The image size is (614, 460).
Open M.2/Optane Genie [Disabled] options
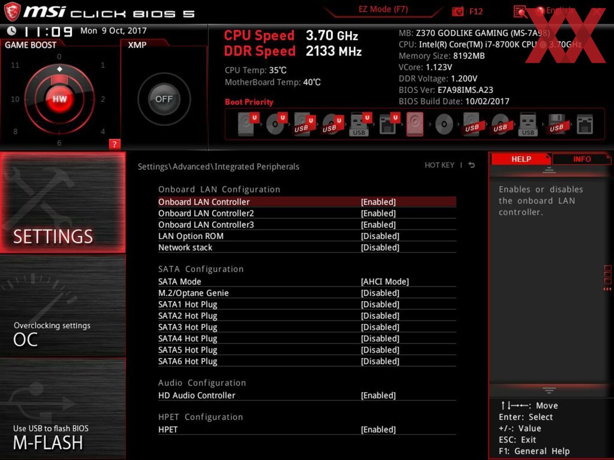380,293
